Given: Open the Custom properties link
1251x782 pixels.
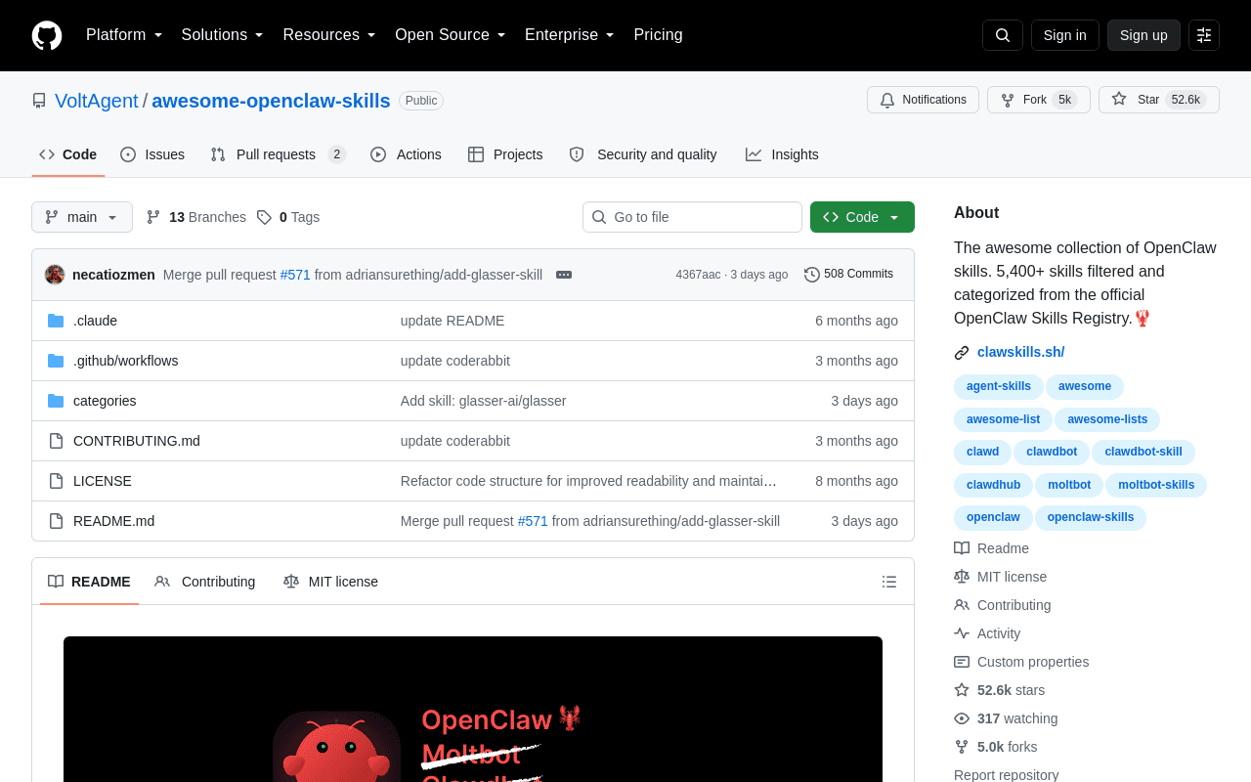Looking at the screenshot, I should tap(1033, 662).
